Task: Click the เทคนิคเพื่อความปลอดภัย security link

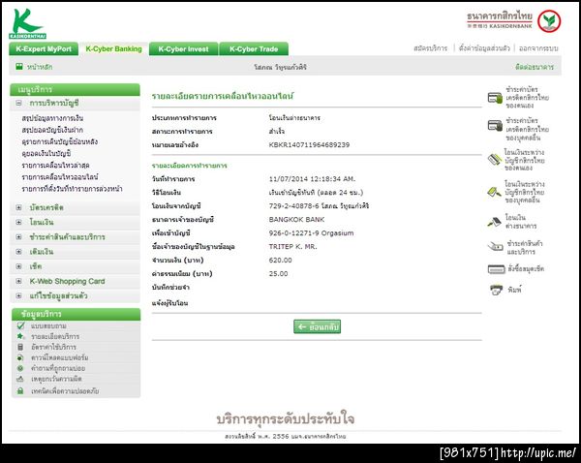Action: (65, 390)
